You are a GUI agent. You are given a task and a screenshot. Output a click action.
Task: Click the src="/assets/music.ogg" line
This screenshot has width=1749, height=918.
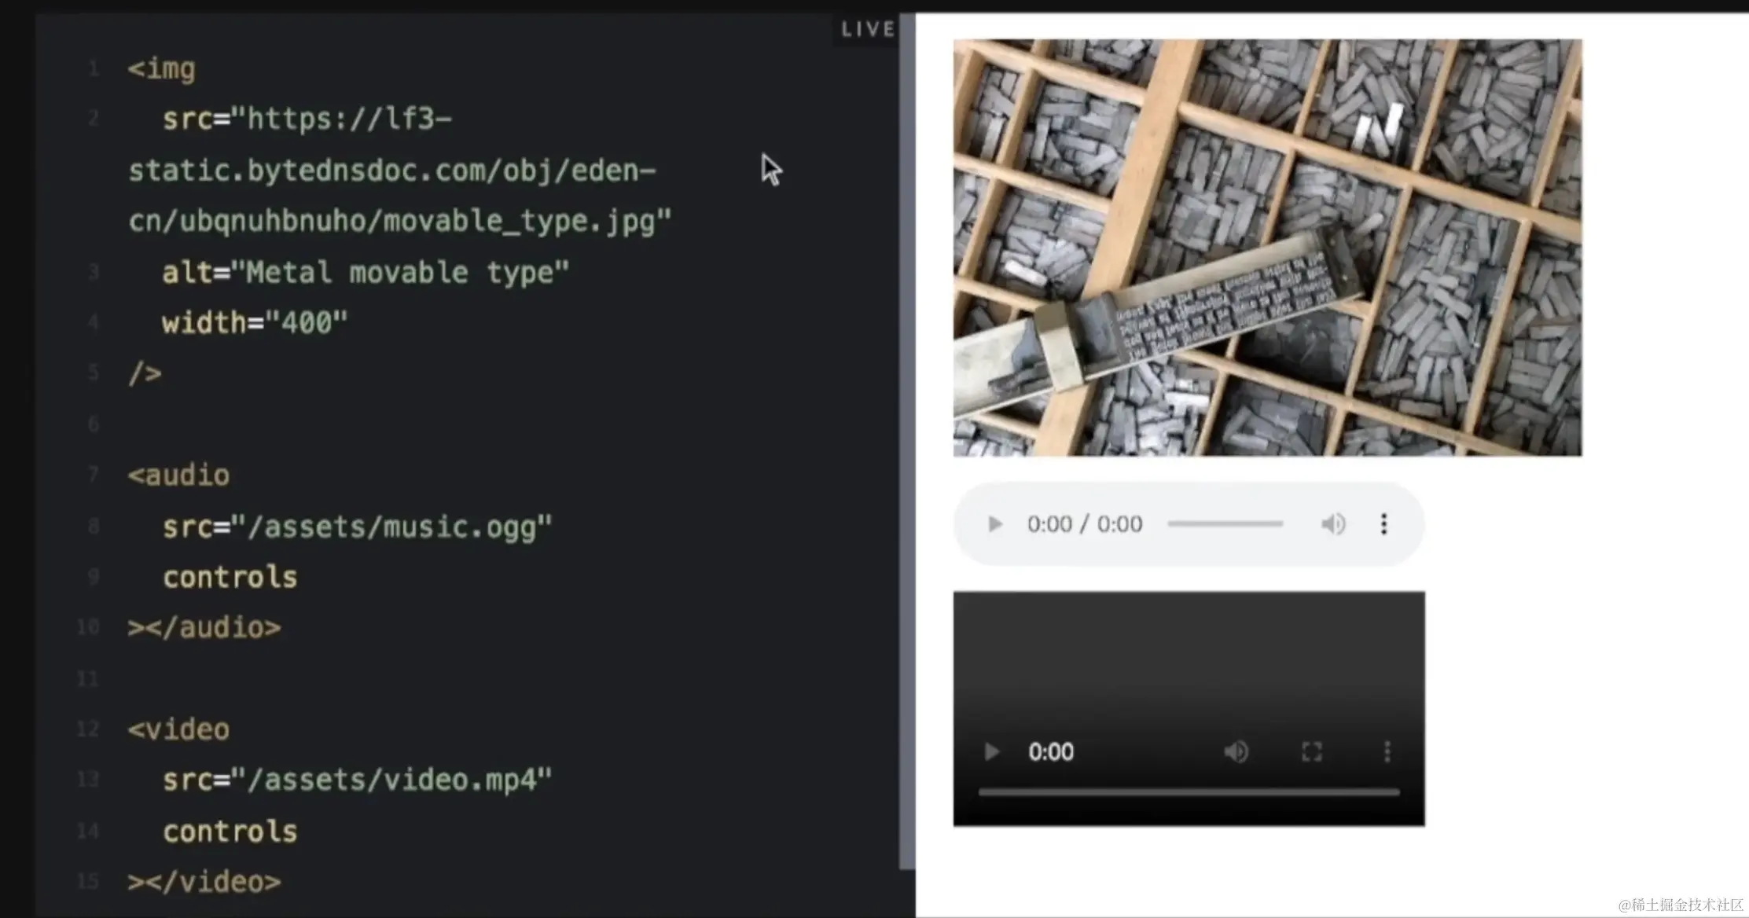point(357,527)
